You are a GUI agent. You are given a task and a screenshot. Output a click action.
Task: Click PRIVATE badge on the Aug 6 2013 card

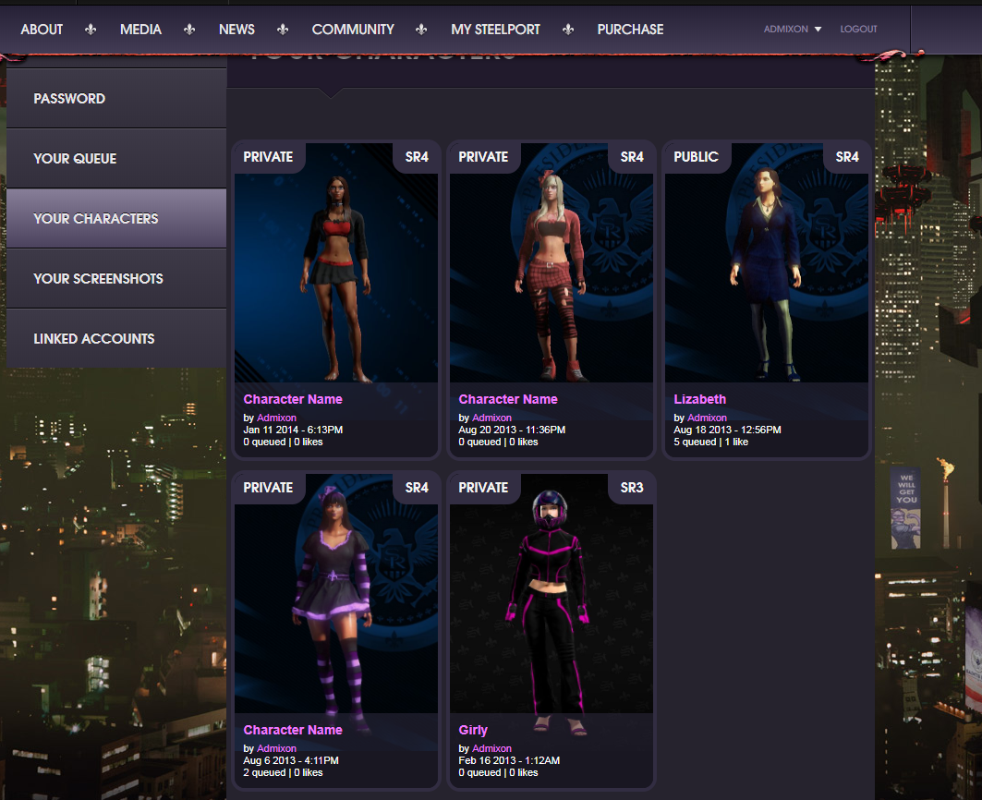pos(268,488)
